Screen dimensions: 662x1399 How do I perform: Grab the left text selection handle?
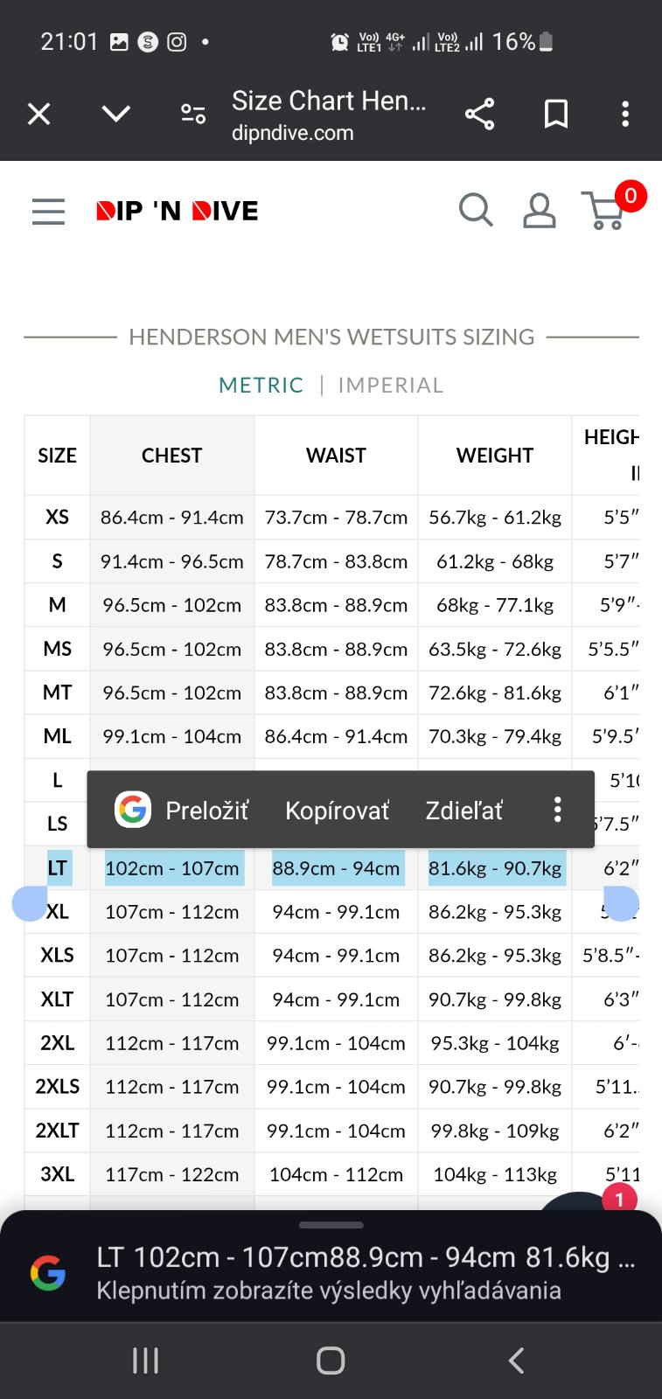30,903
